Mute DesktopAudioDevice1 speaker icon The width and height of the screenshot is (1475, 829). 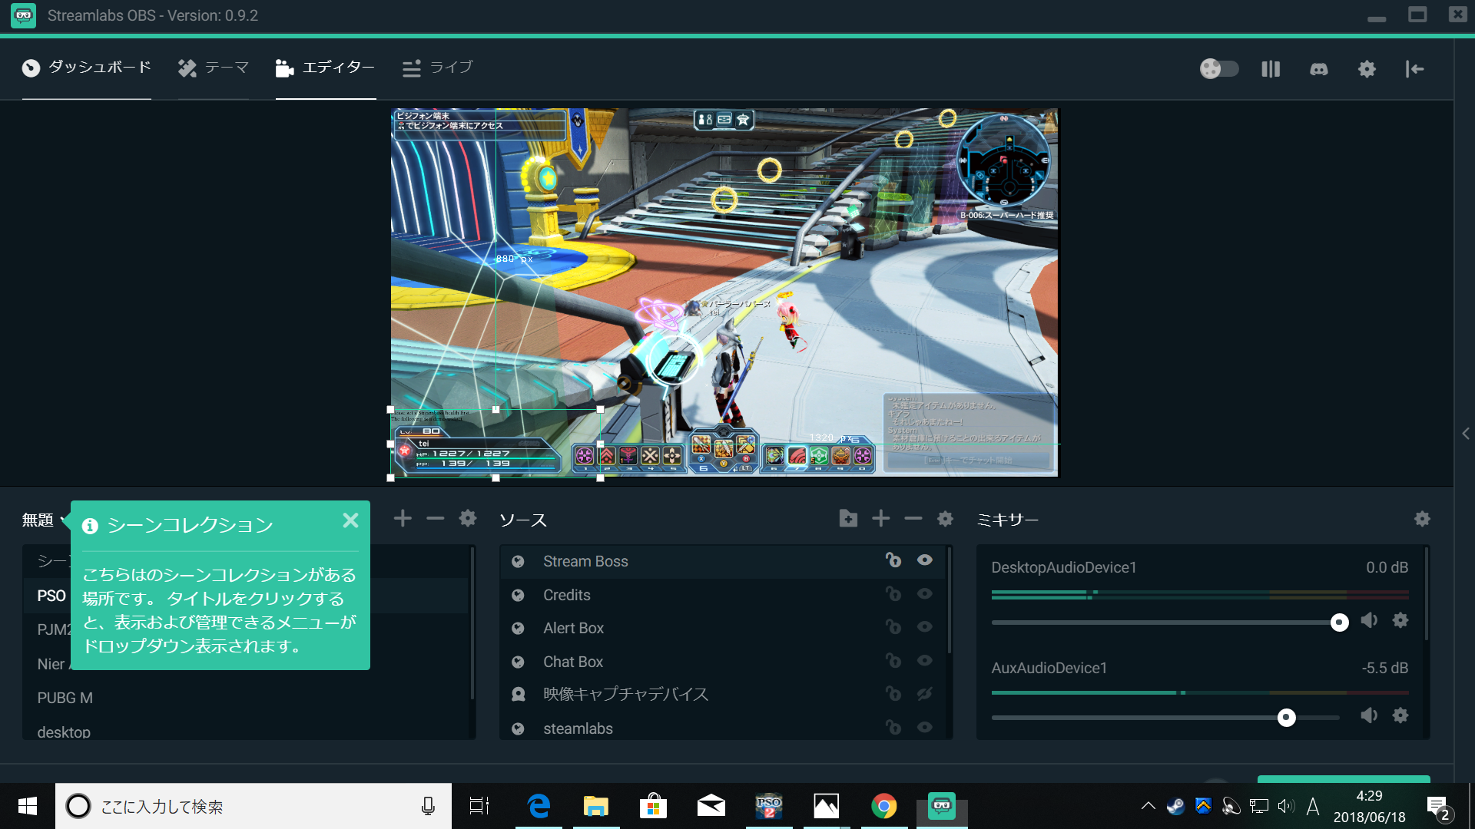click(x=1369, y=620)
